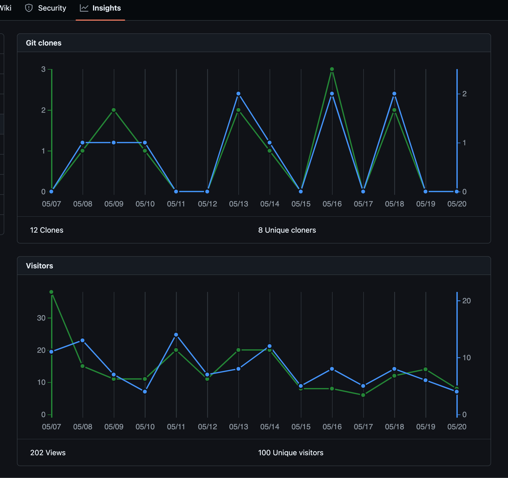Click the 202 Views total label
Screen dimensions: 508x478
click(x=48, y=453)
